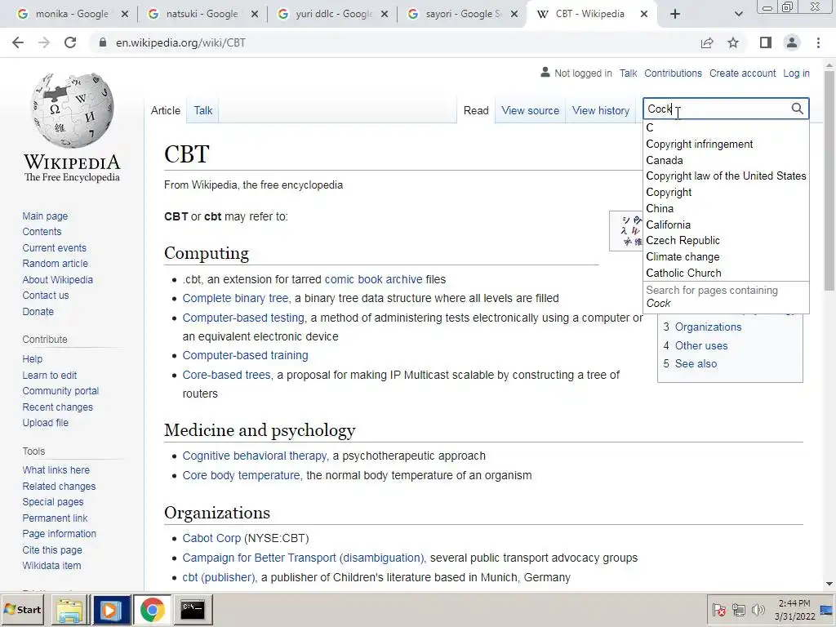
Task: Close the monika Google tab
Action: (x=125, y=14)
